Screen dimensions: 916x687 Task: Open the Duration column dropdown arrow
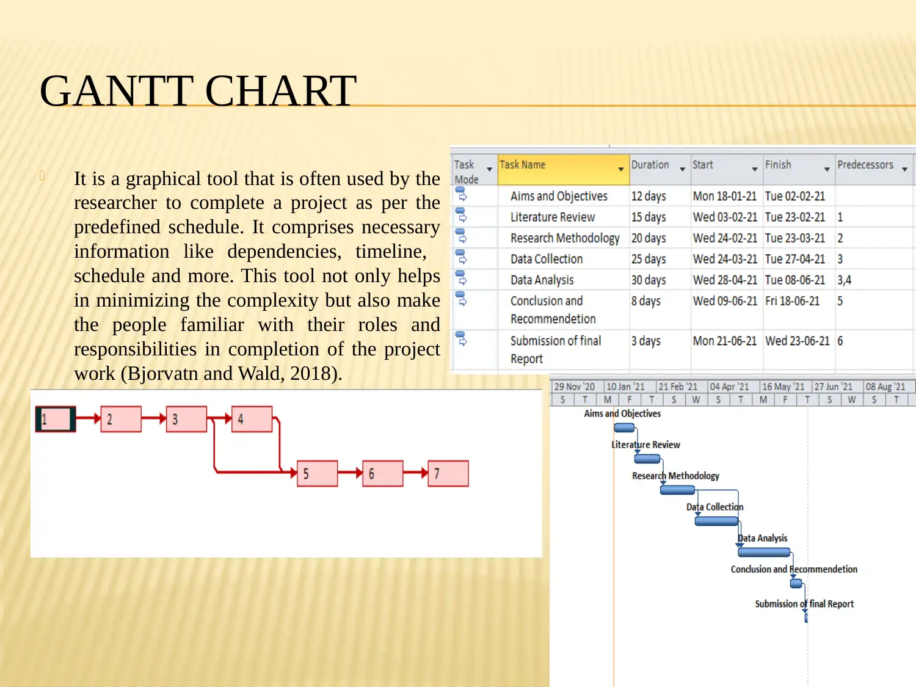click(x=683, y=169)
